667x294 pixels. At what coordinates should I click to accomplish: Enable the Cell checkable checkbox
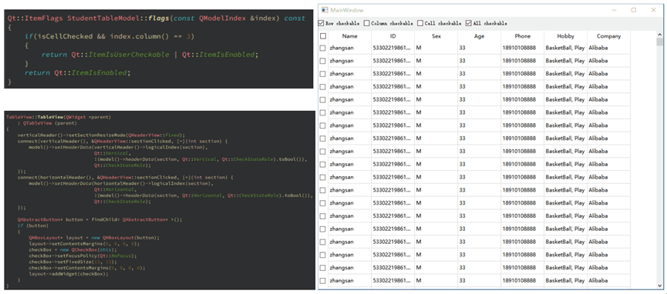[420, 23]
